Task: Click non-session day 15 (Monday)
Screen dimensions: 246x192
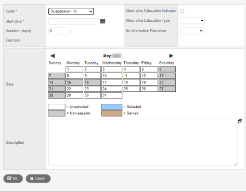Action: [74, 83]
